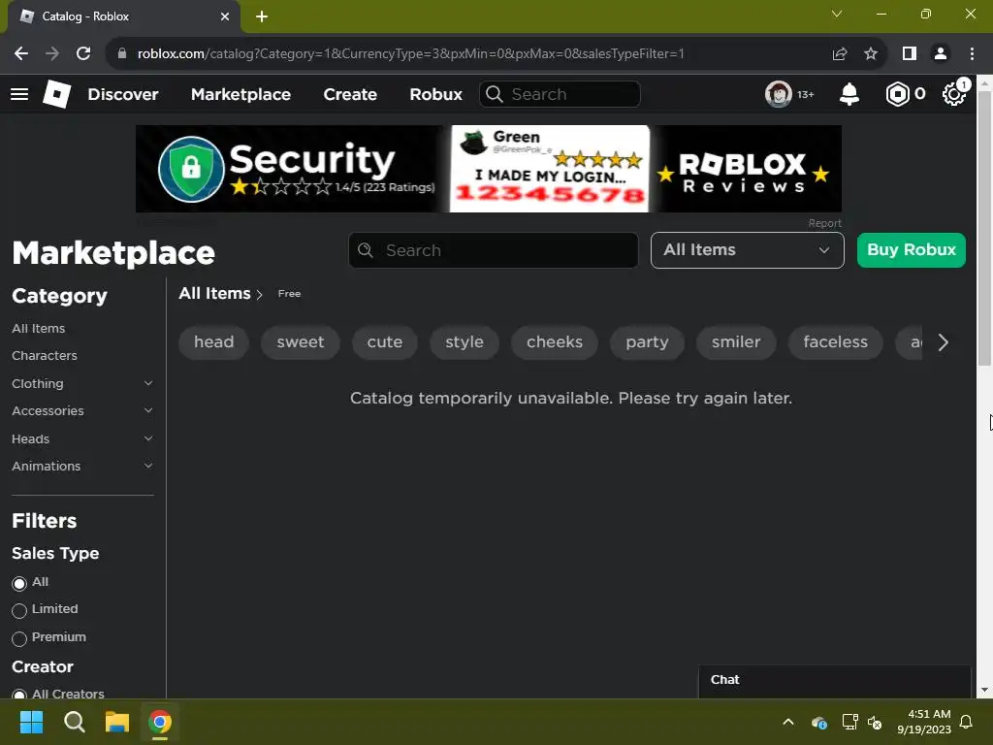Image resolution: width=993 pixels, height=745 pixels.
Task: Go to Create in top navigation
Action: (350, 94)
